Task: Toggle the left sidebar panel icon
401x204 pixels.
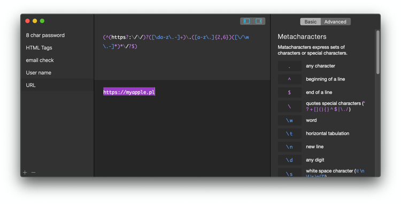Action: point(246,21)
